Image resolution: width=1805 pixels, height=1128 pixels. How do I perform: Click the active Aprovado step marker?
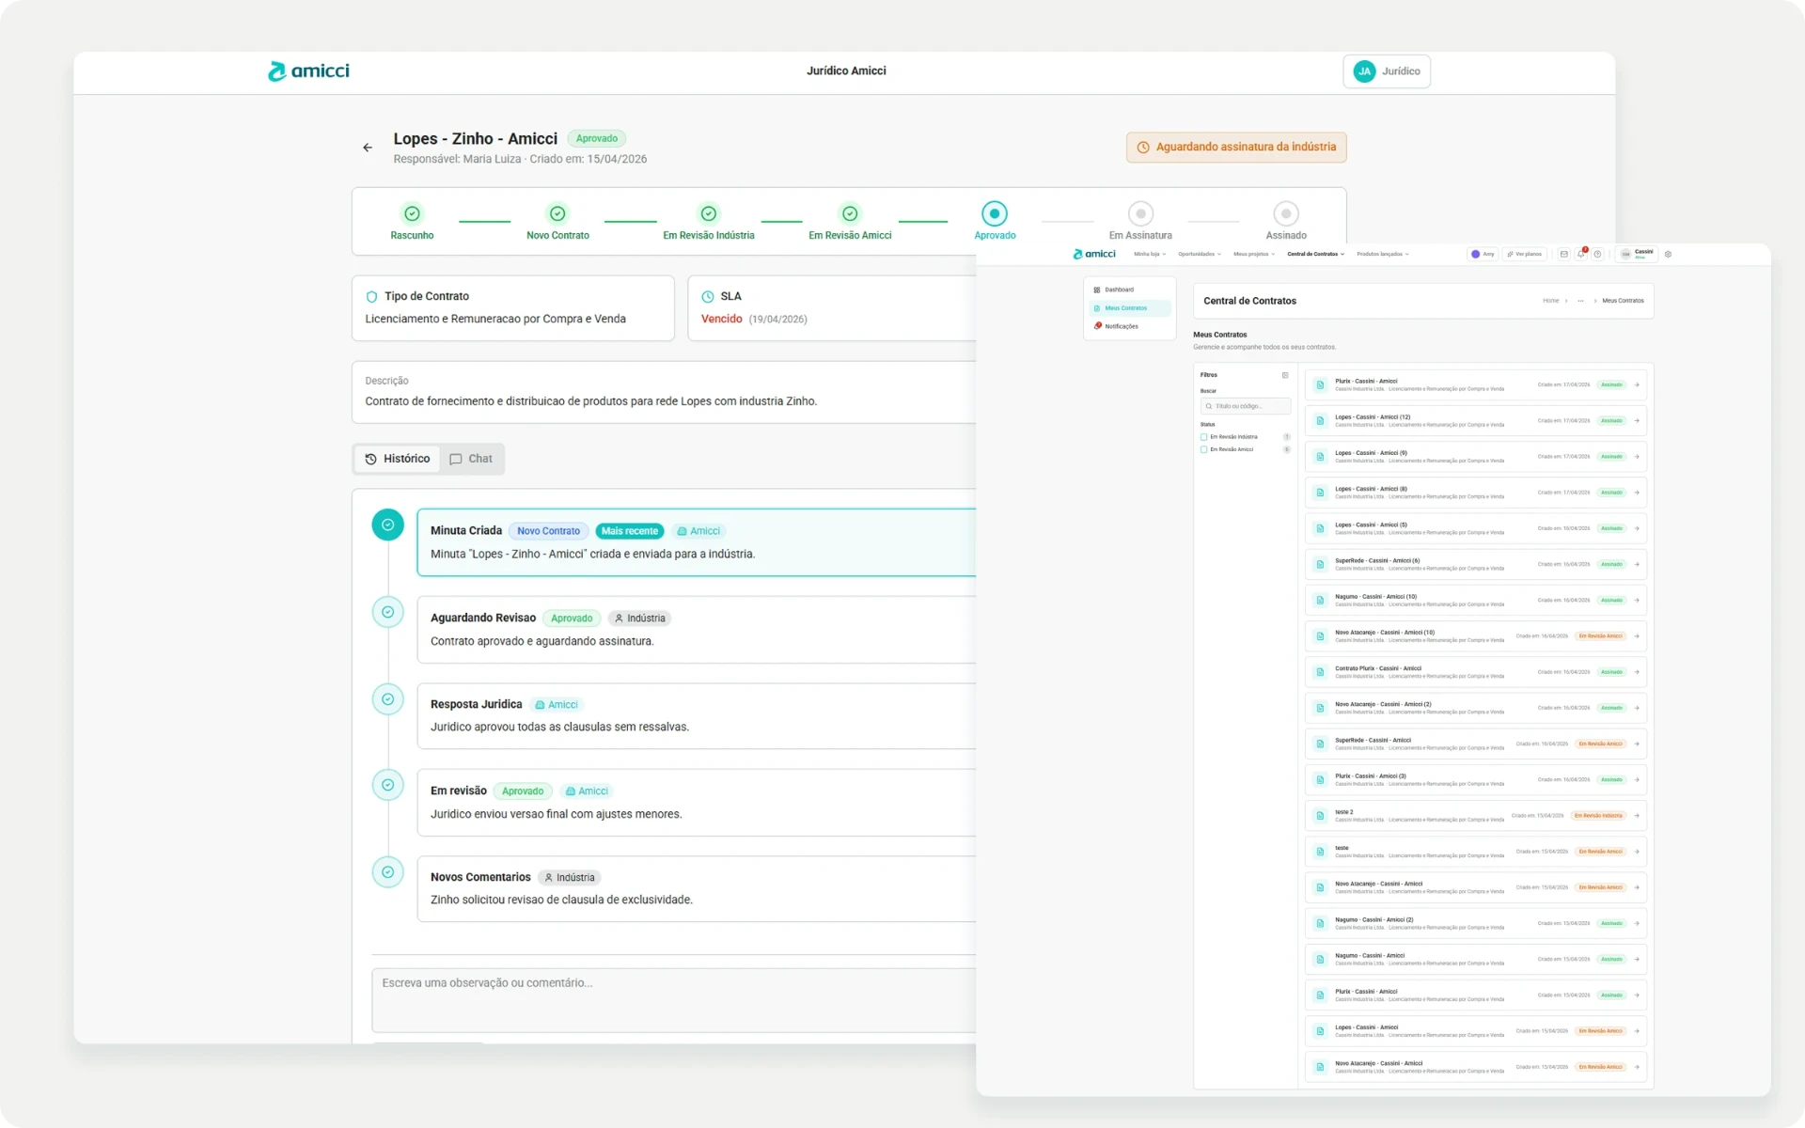[x=995, y=213]
